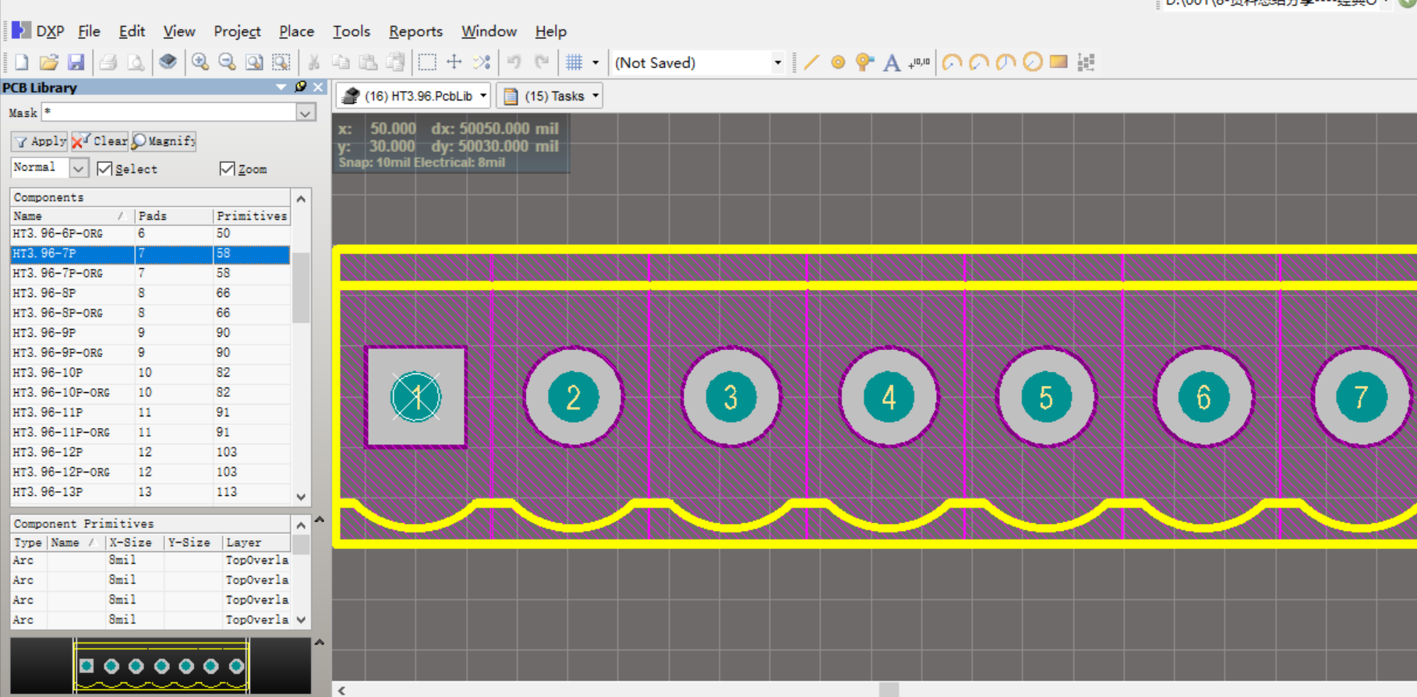1417x697 pixels.
Task: Open the Tools menu
Action: (x=352, y=31)
